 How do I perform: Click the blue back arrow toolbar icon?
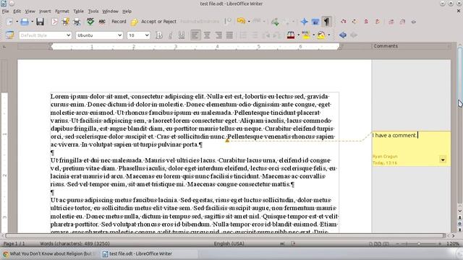[x=342, y=35]
